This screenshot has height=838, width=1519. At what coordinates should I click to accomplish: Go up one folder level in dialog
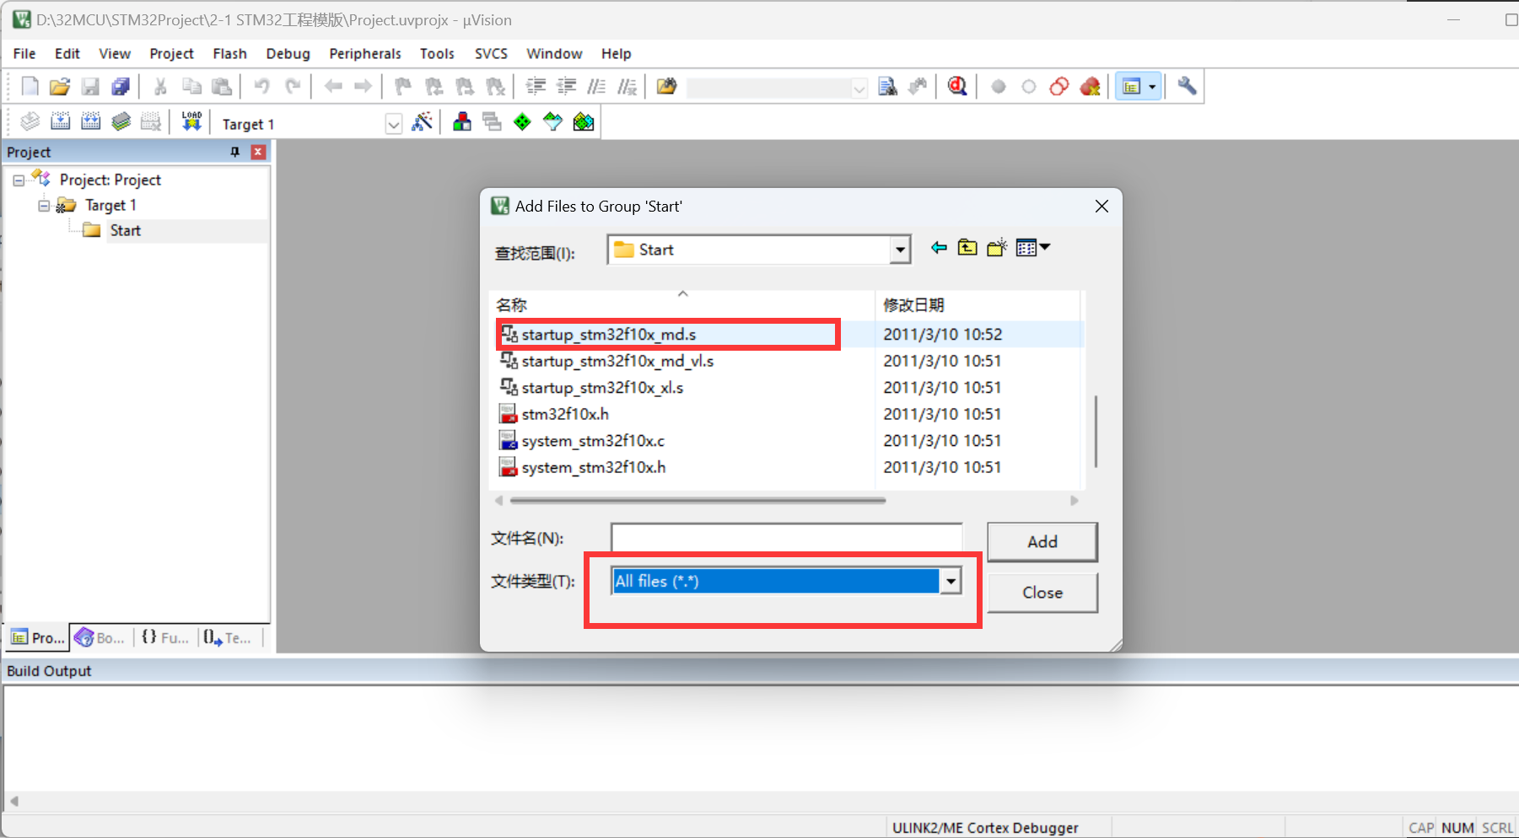pos(967,248)
